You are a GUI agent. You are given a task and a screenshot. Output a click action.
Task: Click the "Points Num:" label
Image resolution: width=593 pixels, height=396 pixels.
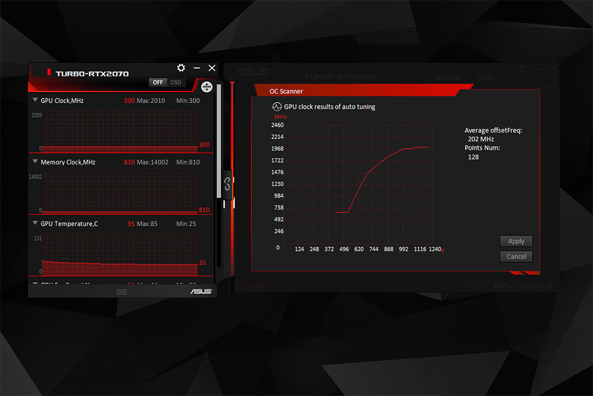point(482,148)
